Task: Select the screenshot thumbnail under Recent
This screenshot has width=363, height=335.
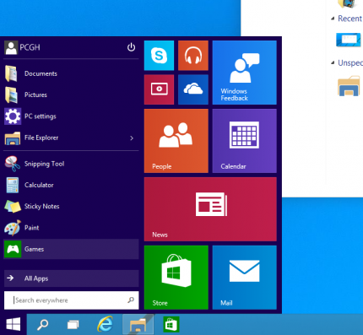Action: click(349, 40)
